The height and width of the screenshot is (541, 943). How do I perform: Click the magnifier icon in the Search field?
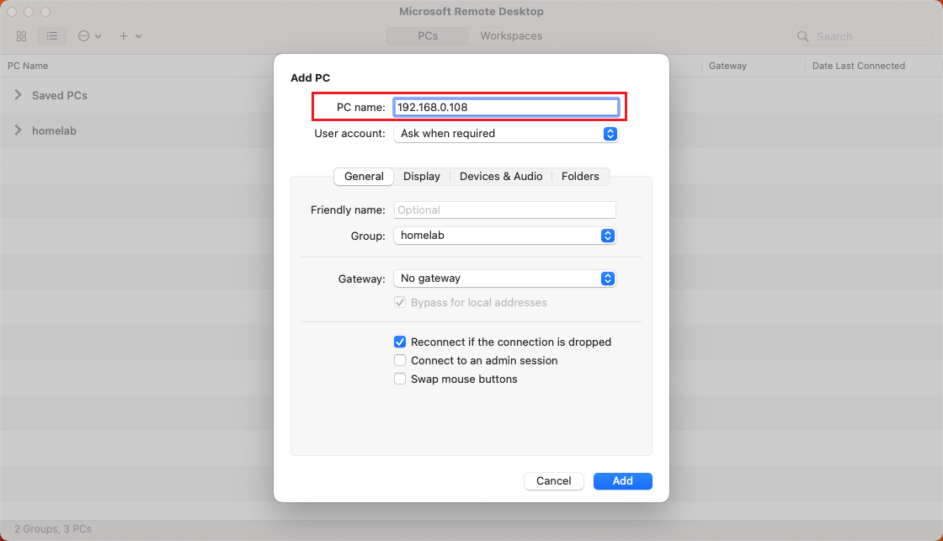802,37
